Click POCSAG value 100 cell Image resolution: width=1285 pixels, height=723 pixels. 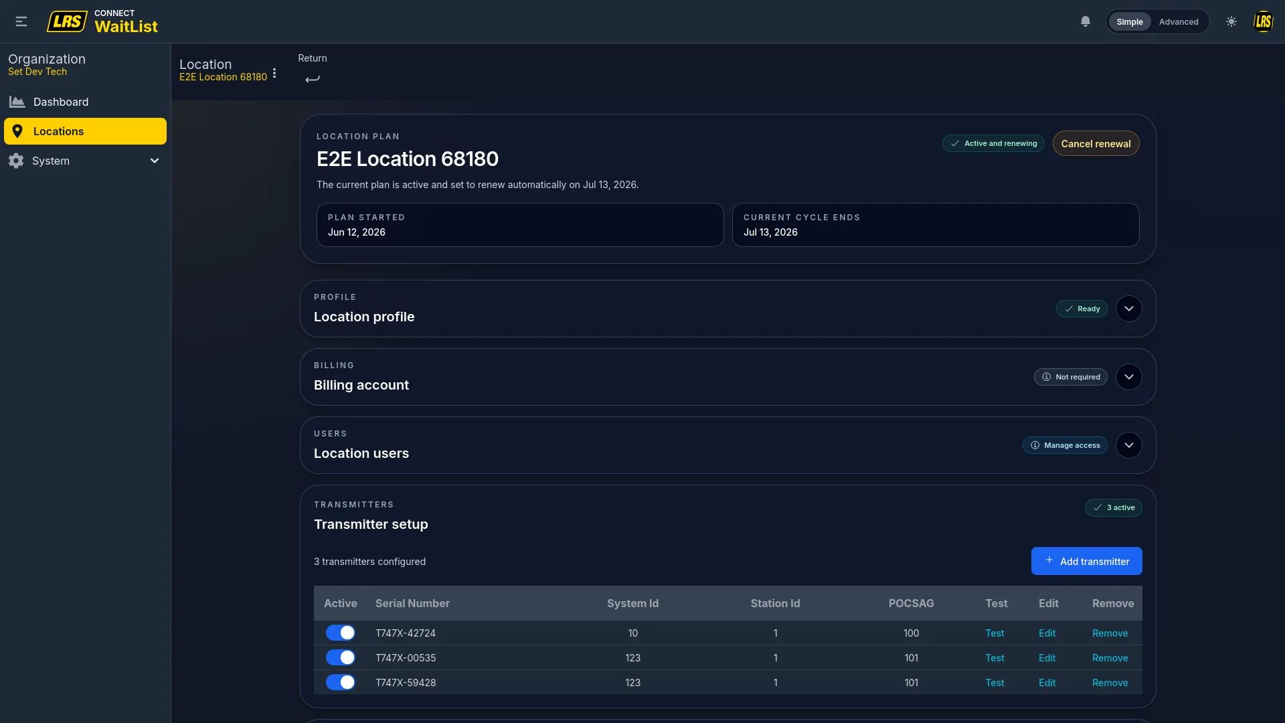(911, 633)
